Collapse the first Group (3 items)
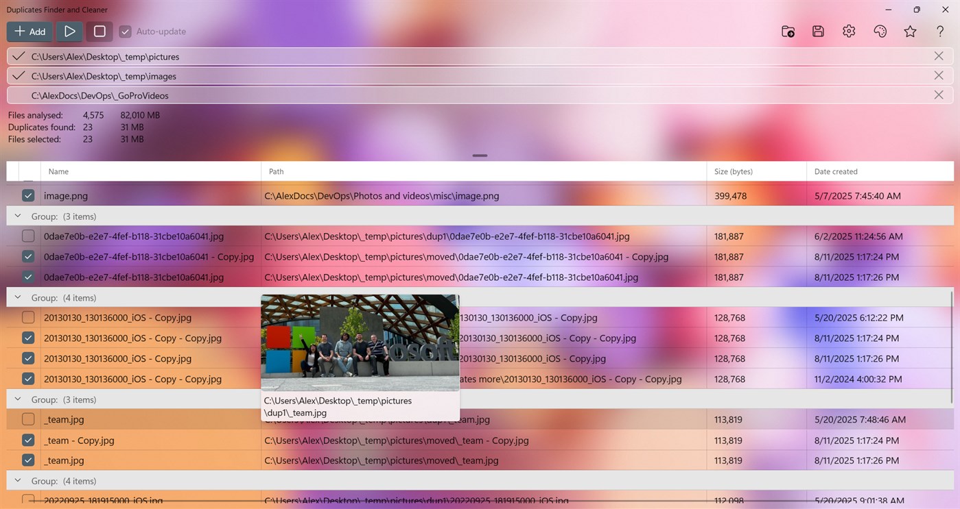 point(17,216)
